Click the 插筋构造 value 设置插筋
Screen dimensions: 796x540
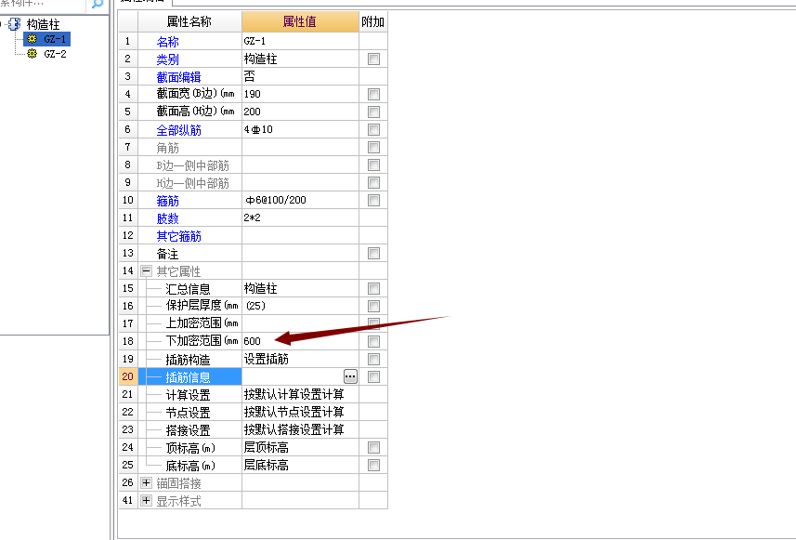coord(300,359)
